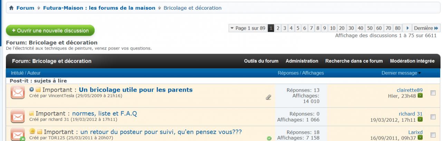
Task: Open the 'Recherche dans ce forum' dropdown
Action: tap(354, 61)
